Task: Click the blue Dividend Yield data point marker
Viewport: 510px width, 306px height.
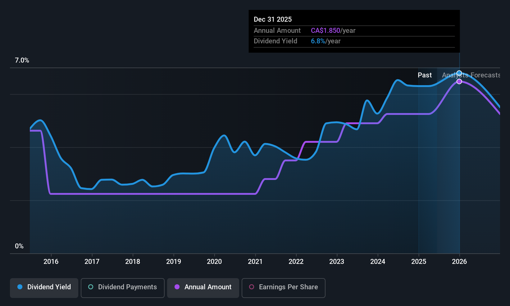Action: point(459,73)
